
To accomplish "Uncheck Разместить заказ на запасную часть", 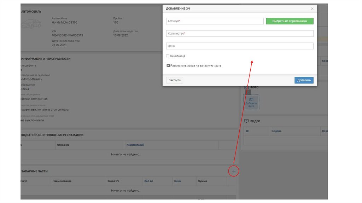I will click(x=168, y=65).
